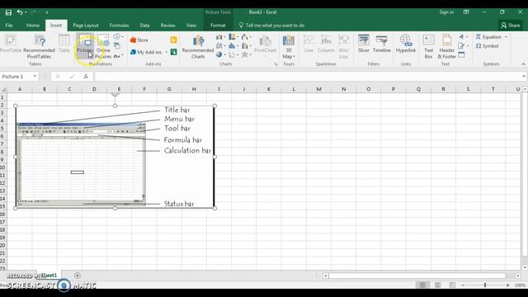Insert a Symbol

tap(488, 46)
